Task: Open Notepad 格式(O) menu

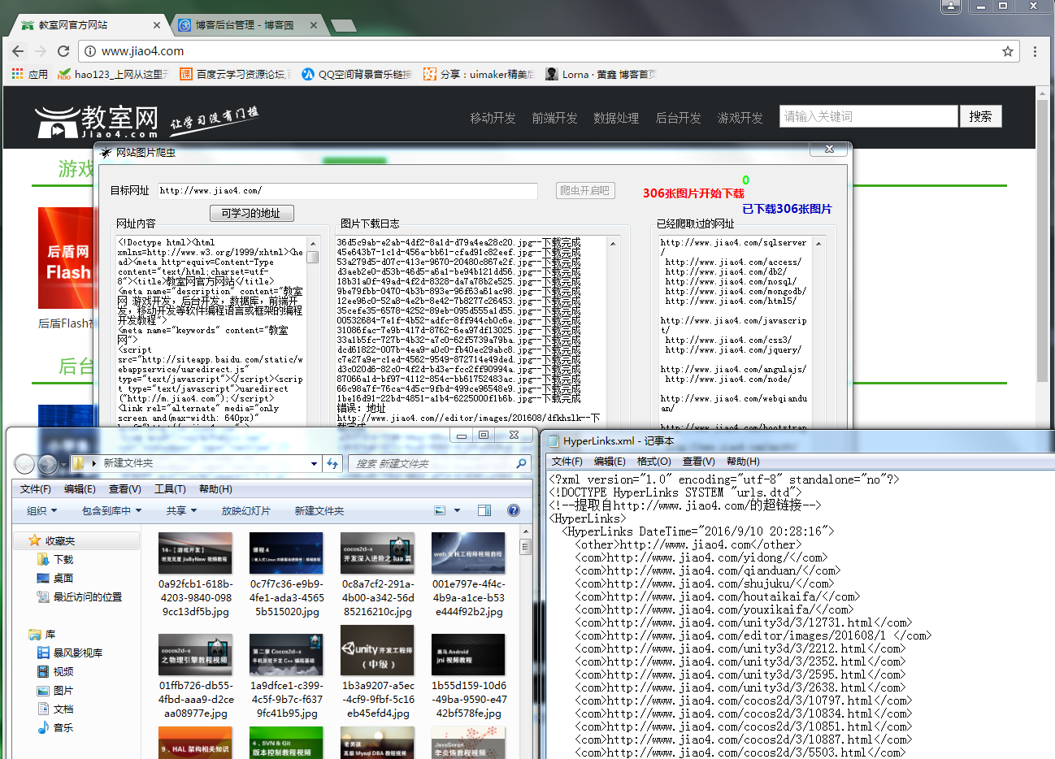Action: click(654, 462)
